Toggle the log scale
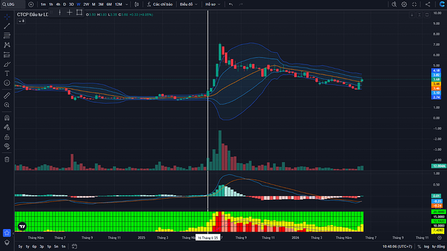The image size is (447, 251). pyautogui.click(x=426, y=246)
